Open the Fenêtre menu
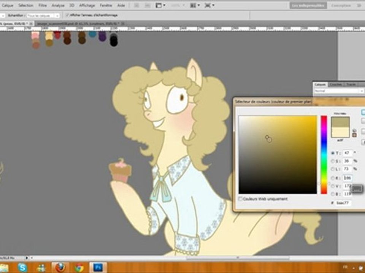 click(106, 5)
